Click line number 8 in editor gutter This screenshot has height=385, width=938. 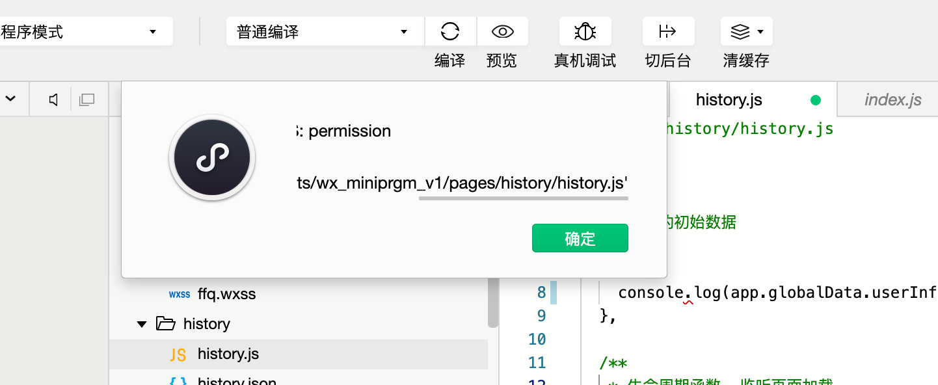pos(541,293)
